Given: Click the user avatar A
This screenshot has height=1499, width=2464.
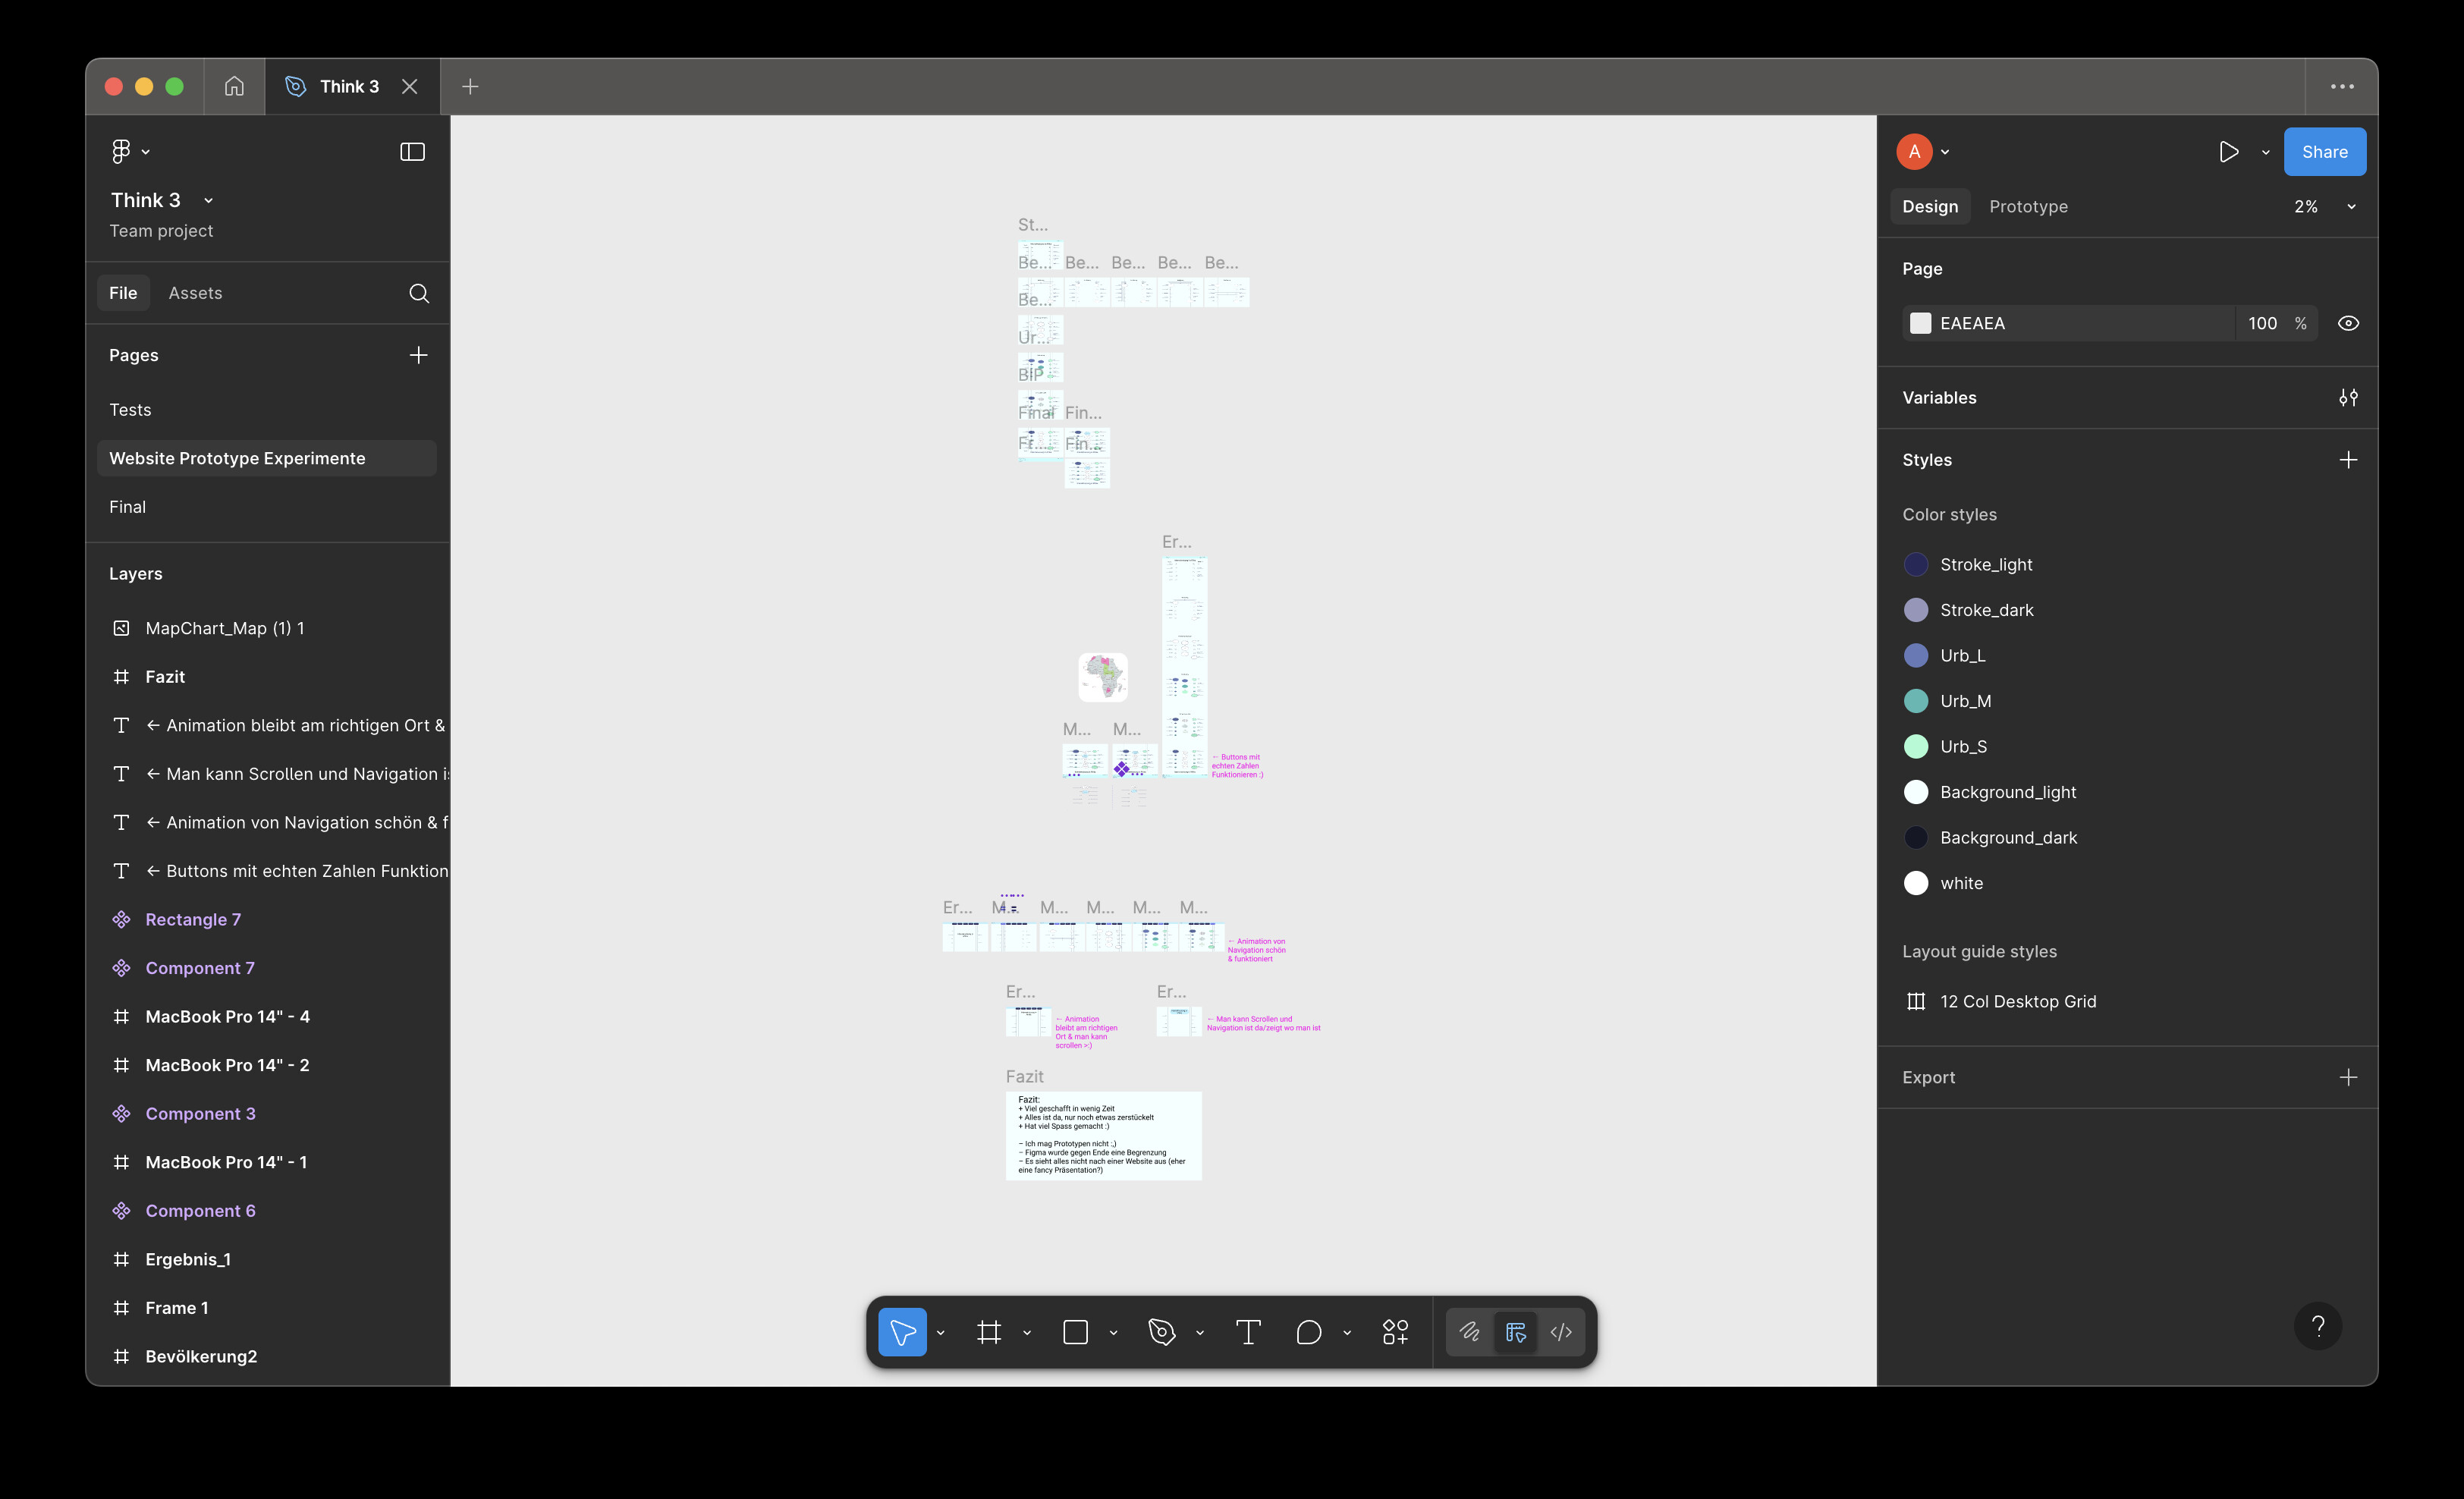Looking at the screenshot, I should [1914, 152].
